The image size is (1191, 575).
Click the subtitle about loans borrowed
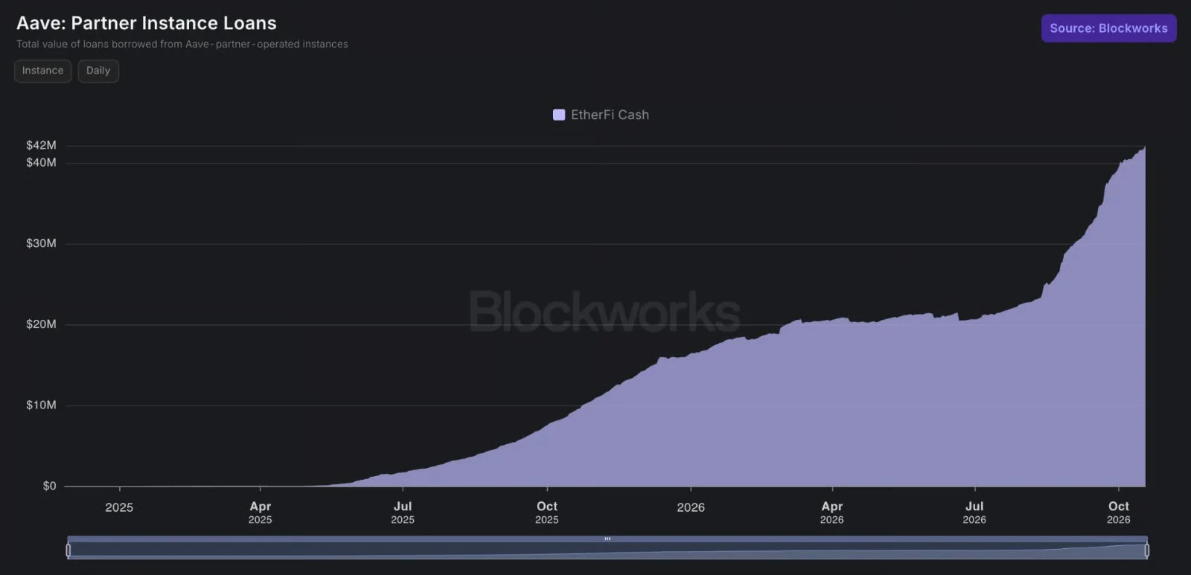[182, 44]
